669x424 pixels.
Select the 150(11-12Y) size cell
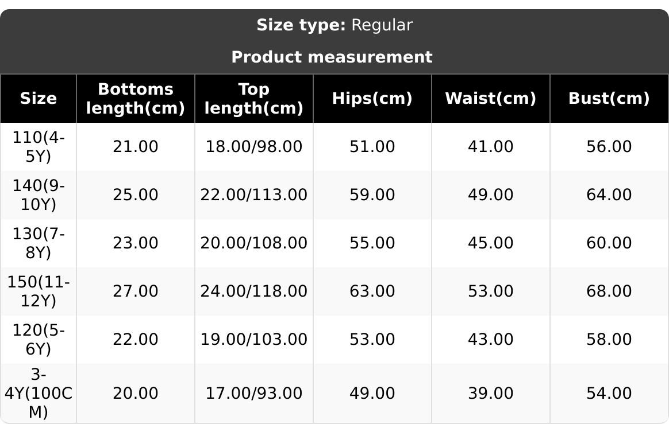click(x=39, y=291)
